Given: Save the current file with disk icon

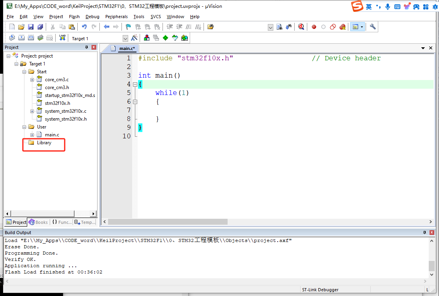Looking at the screenshot, I should click(x=31, y=27).
